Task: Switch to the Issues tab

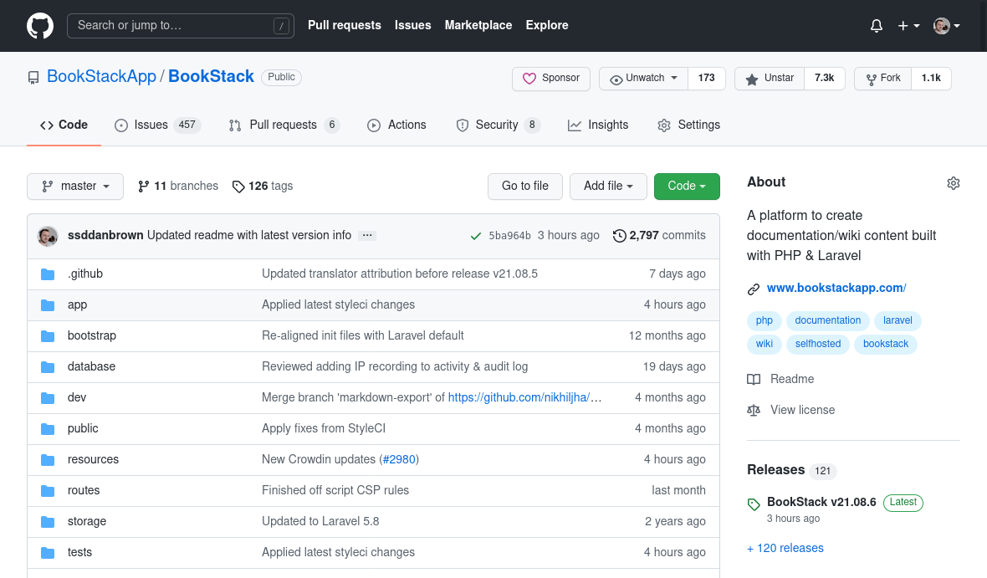Action: (x=157, y=125)
